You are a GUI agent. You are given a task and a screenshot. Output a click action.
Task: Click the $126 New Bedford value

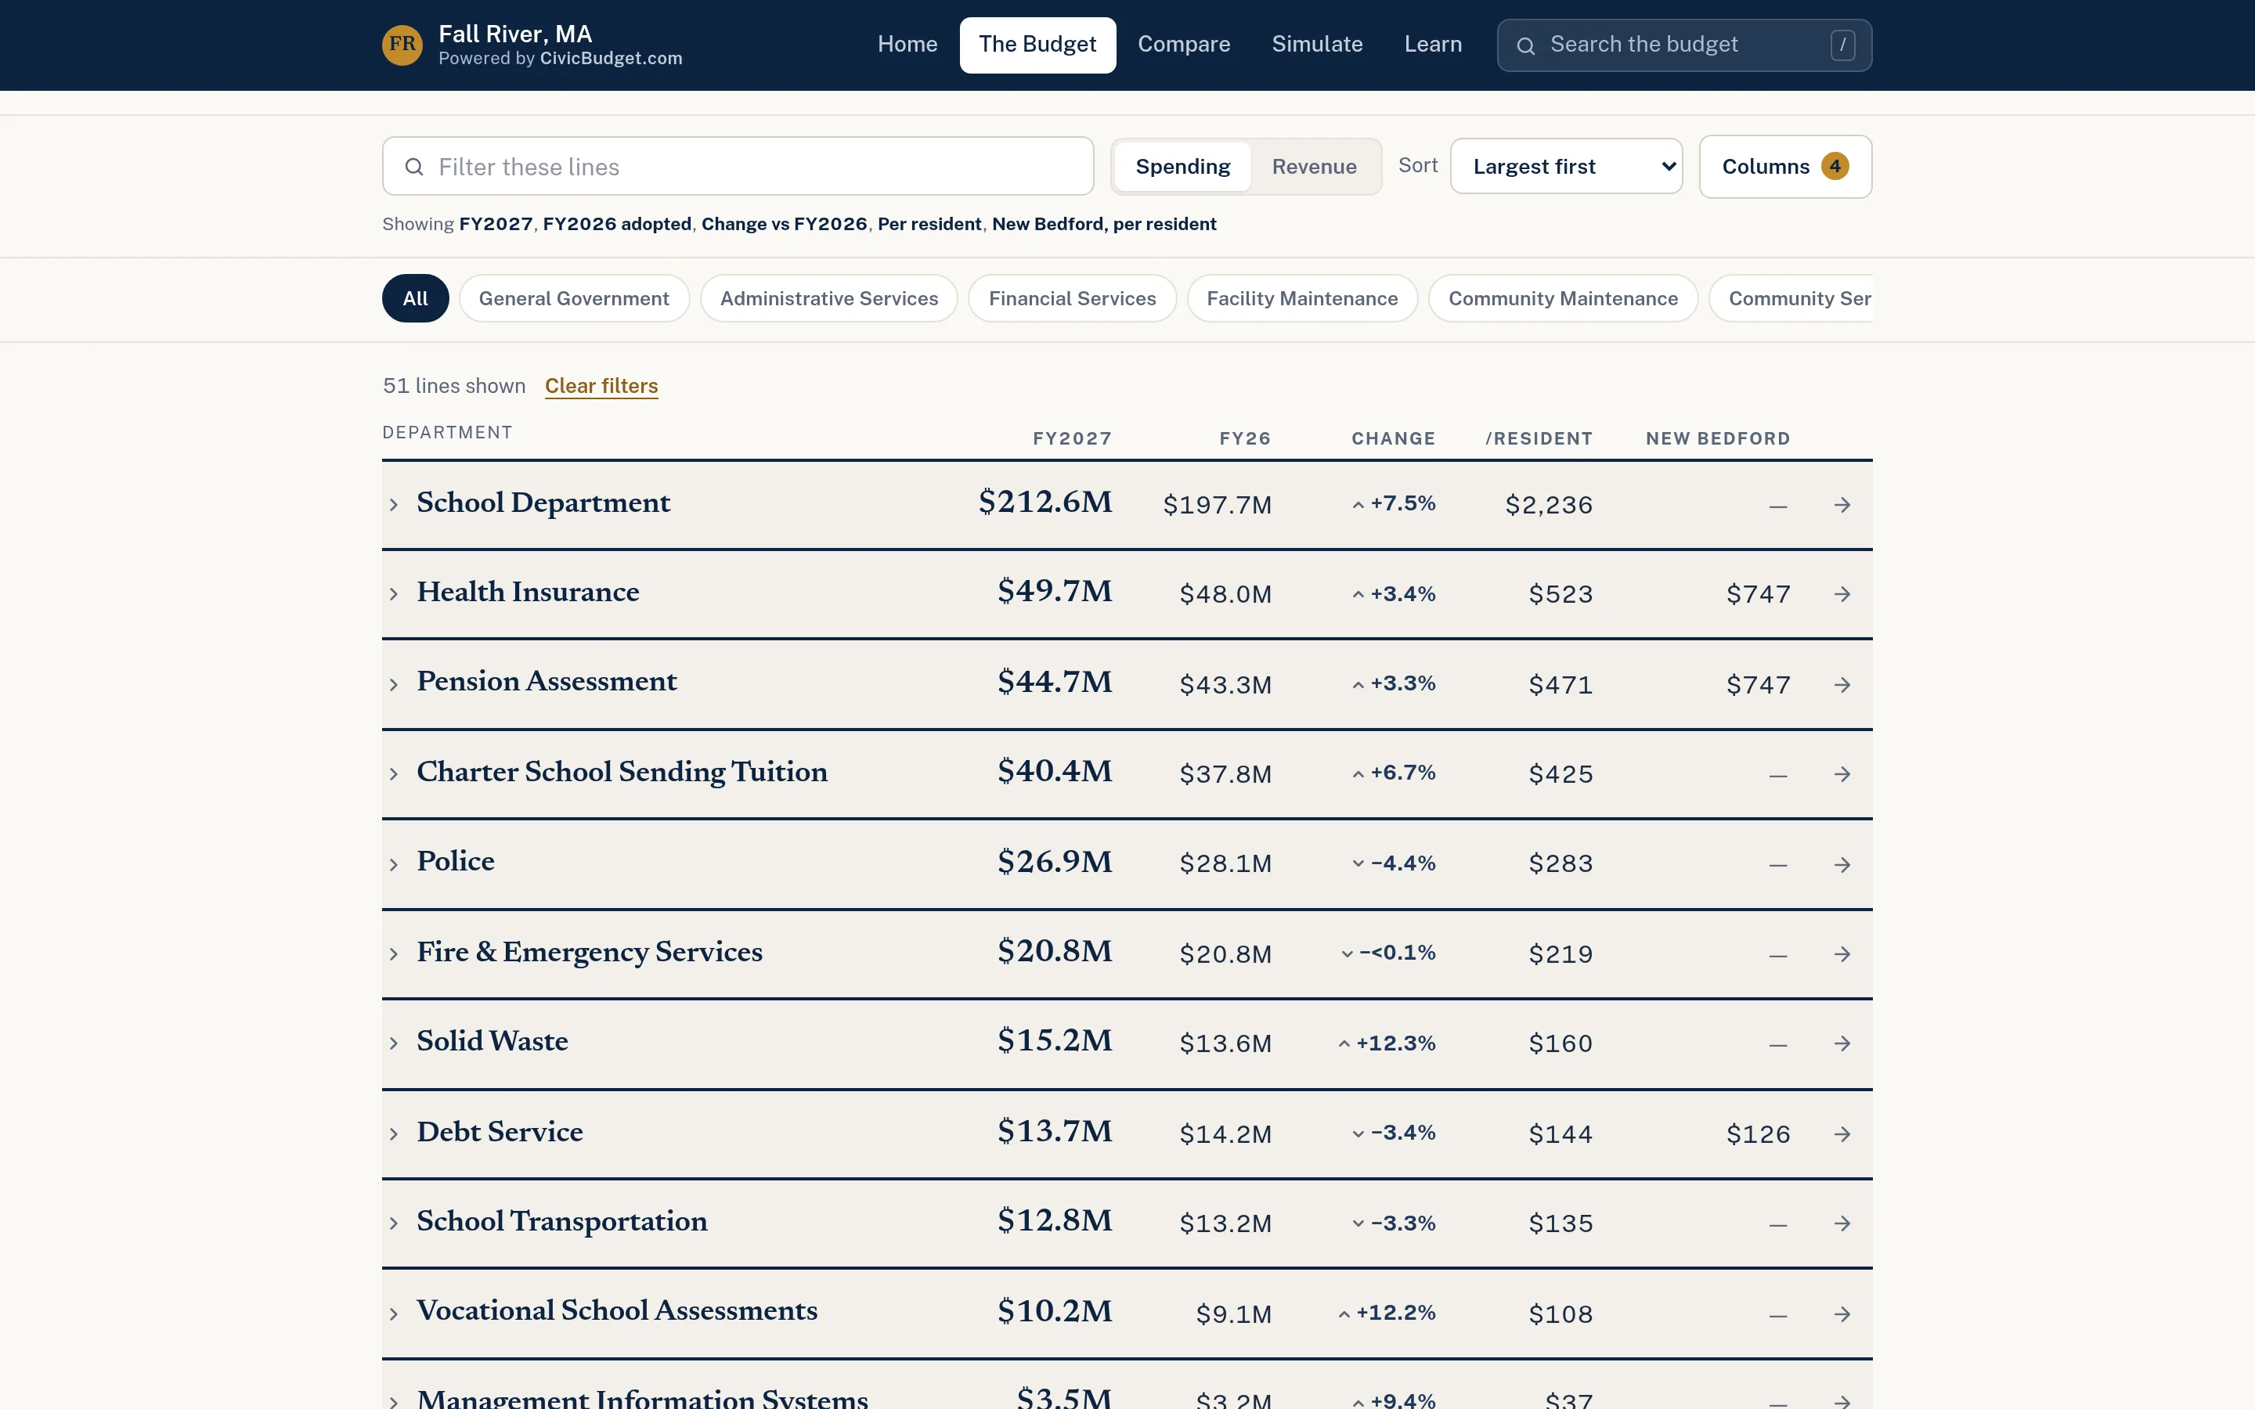pos(1757,1134)
